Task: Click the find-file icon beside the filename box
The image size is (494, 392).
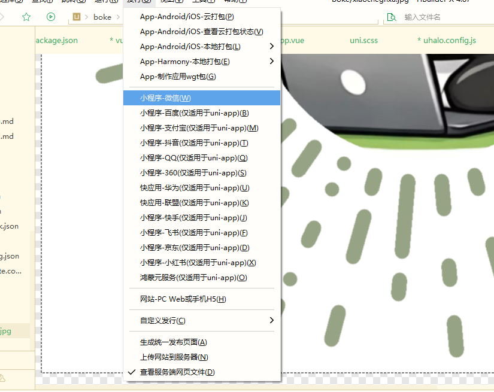Action: (392, 17)
